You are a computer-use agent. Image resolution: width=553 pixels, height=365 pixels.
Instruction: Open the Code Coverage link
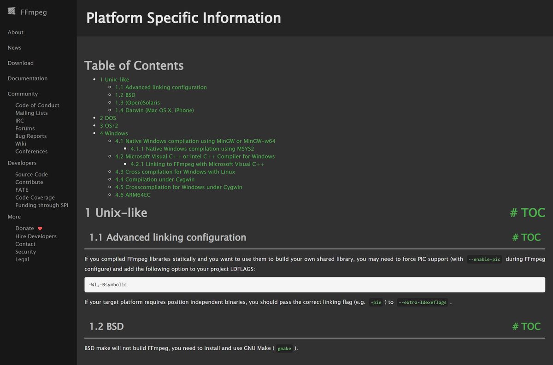point(35,197)
